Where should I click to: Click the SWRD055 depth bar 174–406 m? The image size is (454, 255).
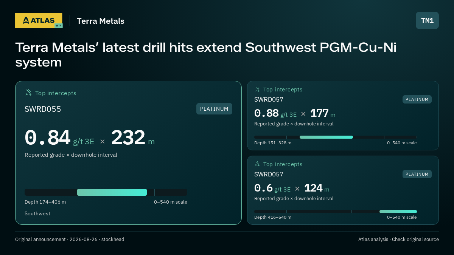[112, 192]
